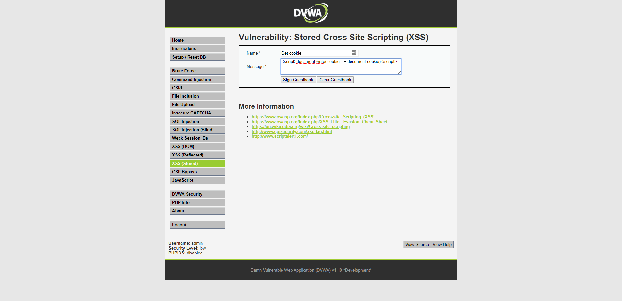This screenshot has width=622, height=301.
Task: Click the Name input field
Action: (316, 53)
